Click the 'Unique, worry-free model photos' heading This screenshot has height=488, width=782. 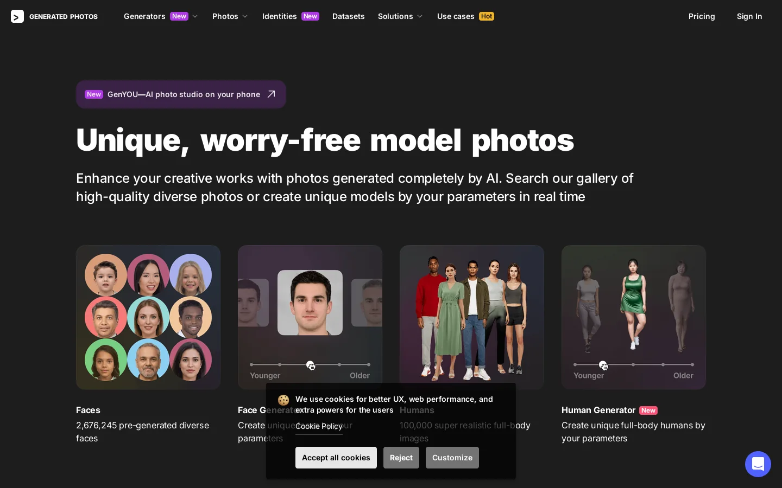pyautogui.click(x=325, y=140)
